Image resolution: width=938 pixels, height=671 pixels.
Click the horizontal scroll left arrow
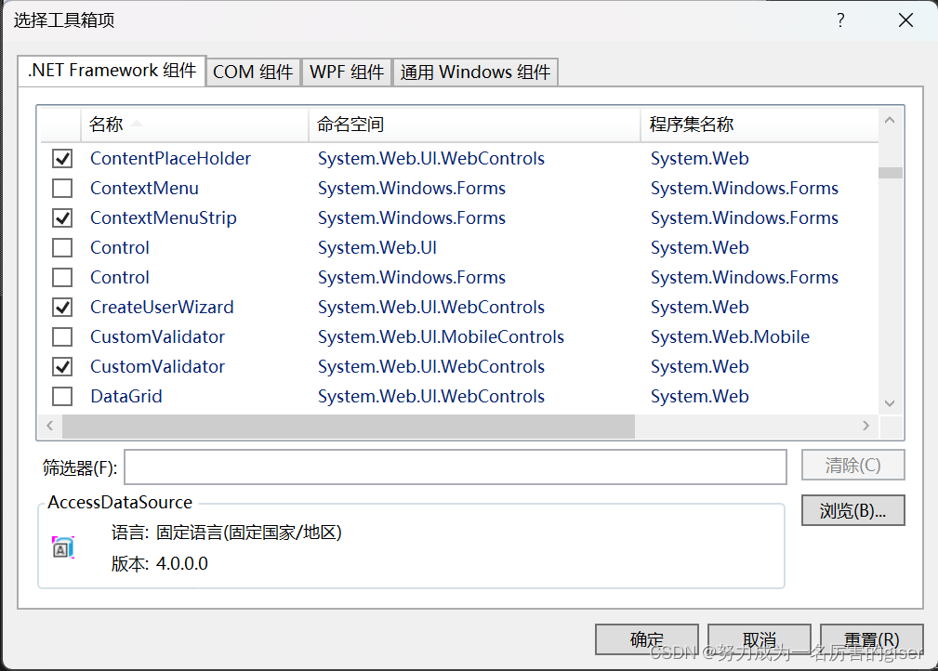(x=50, y=426)
